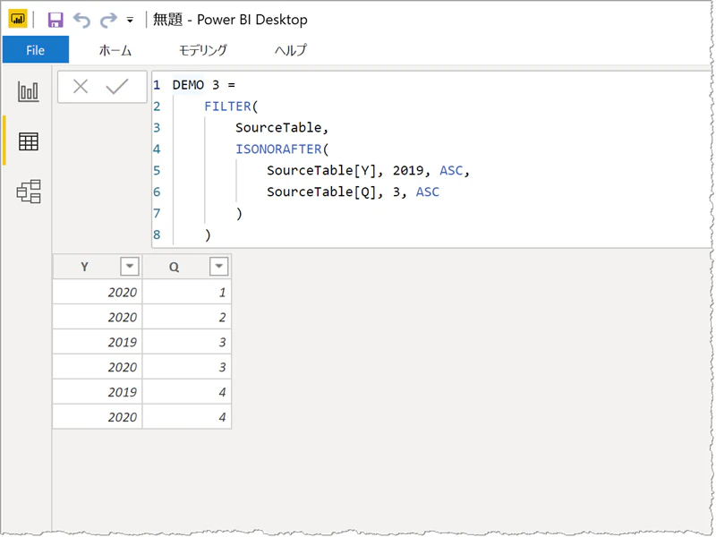The height and width of the screenshot is (537, 716).
Task: Select the Y column header
Action: click(x=85, y=267)
